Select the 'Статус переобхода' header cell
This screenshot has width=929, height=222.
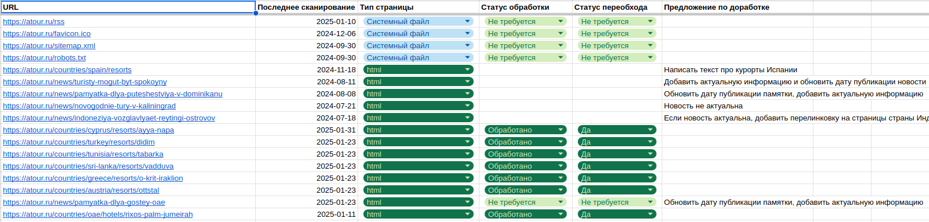coord(617,7)
